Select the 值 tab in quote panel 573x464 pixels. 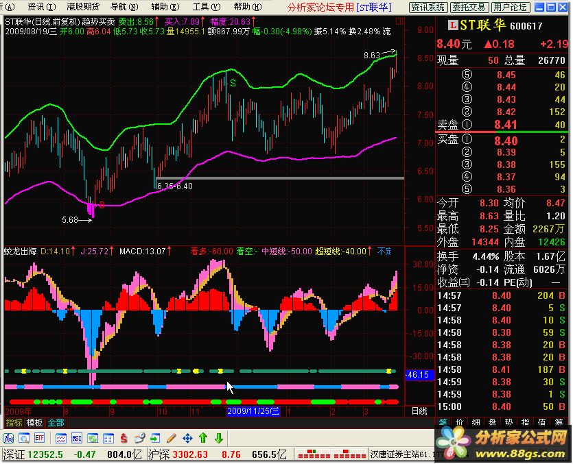[x=541, y=422]
